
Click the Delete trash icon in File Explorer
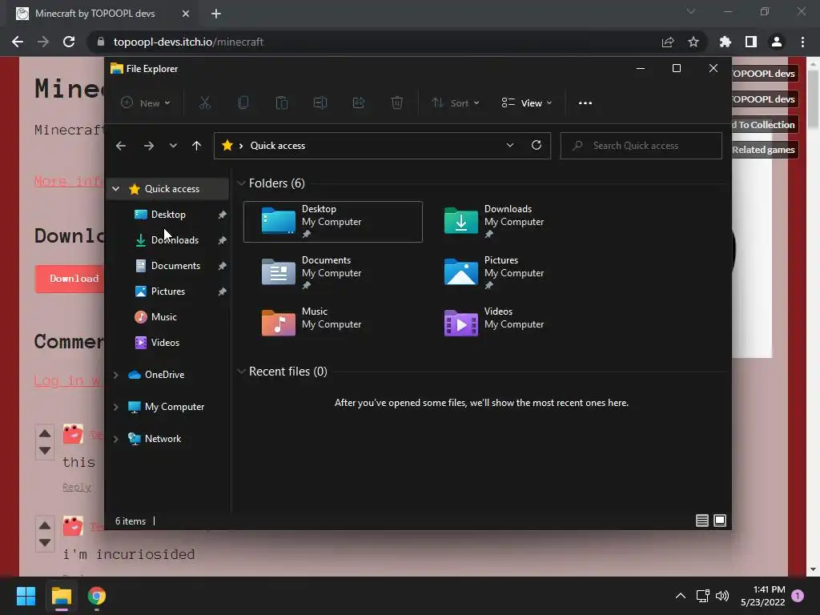[397, 103]
